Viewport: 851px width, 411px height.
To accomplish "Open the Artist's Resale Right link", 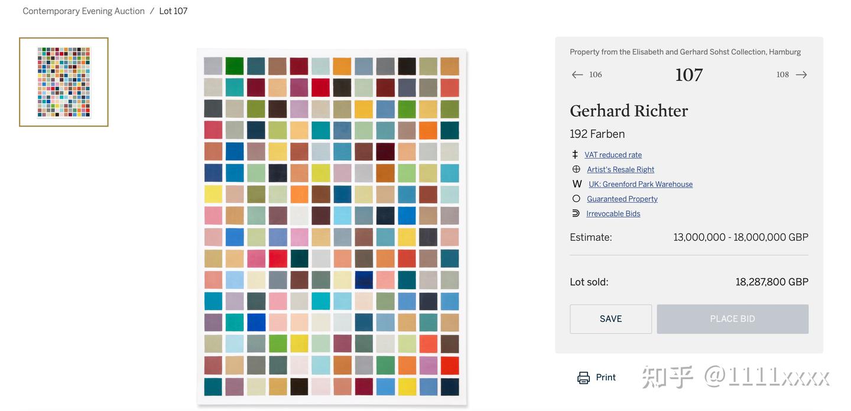I will coord(621,169).
